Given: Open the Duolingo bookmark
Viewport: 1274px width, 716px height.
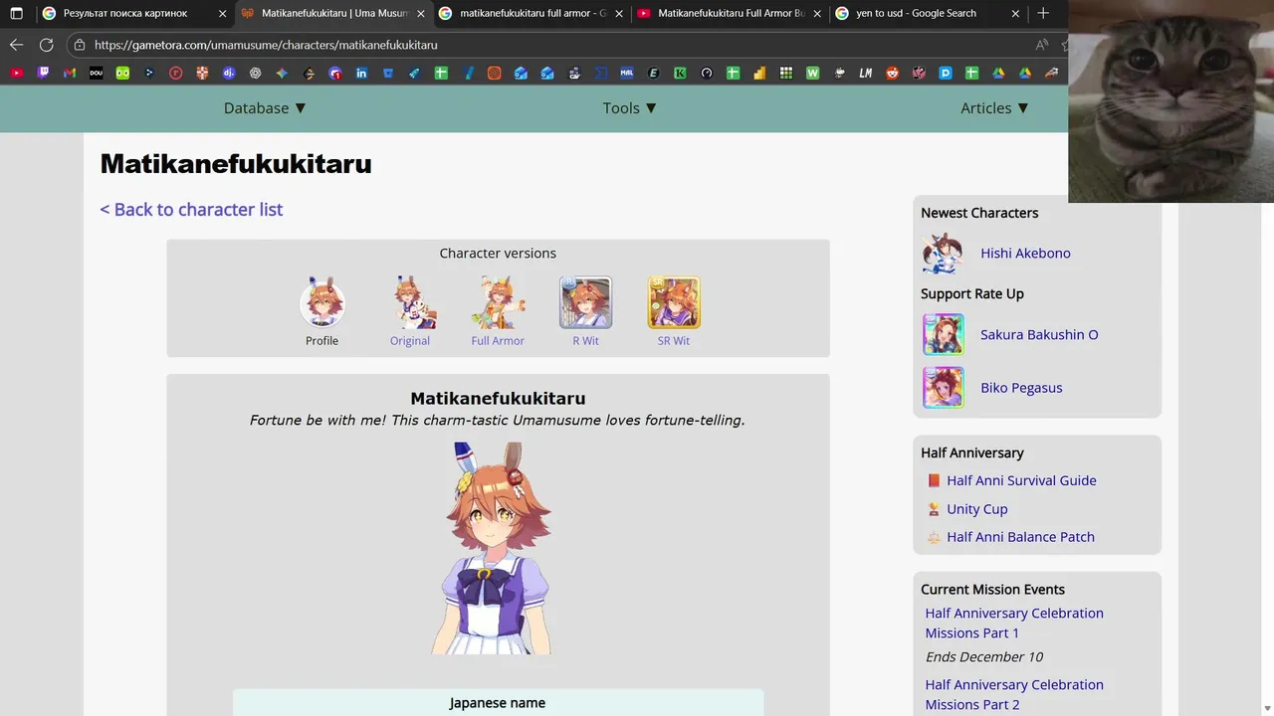Looking at the screenshot, I should click(122, 73).
